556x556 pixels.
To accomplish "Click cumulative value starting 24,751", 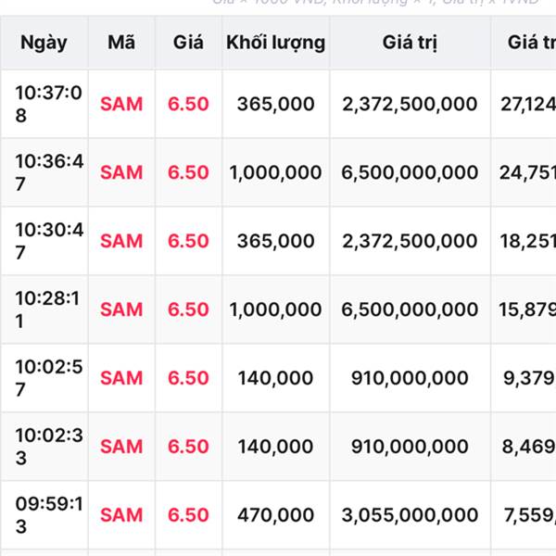I will click(527, 172).
